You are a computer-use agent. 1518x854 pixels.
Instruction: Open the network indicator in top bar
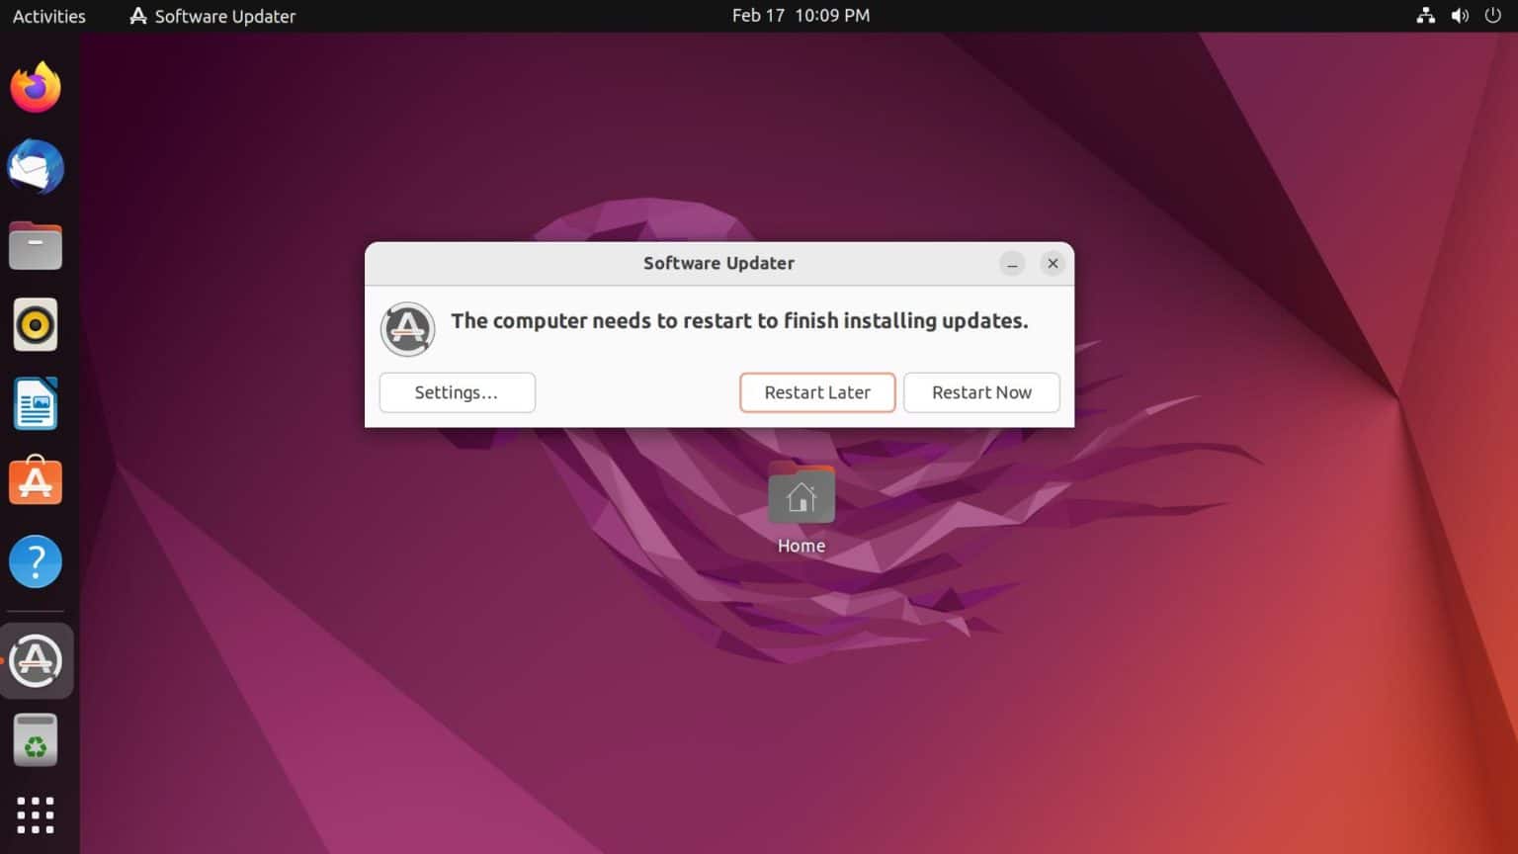1426,16
